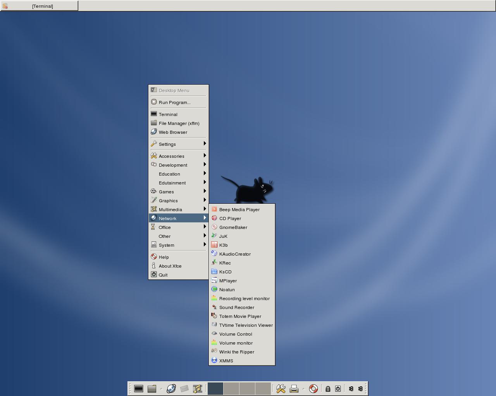Open the Other menu entry
Image resolution: width=496 pixels, height=396 pixels.
point(179,236)
